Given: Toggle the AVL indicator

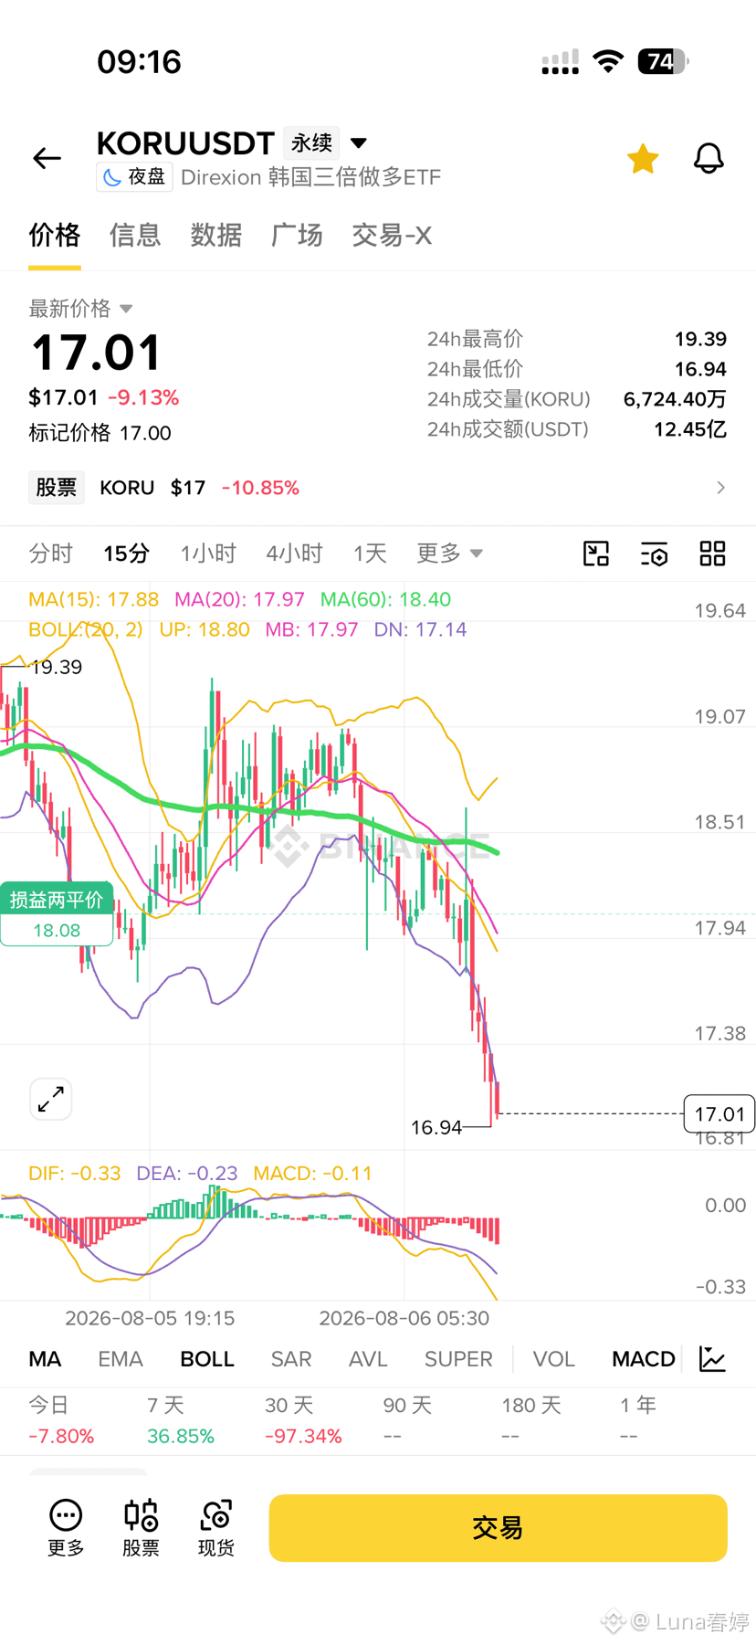Looking at the screenshot, I should click(368, 1359).
